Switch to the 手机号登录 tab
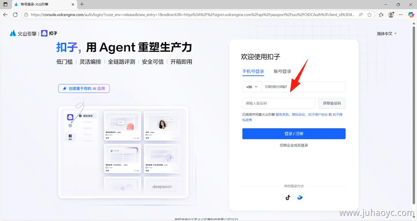The image size is (417, 221). (253, 71)
